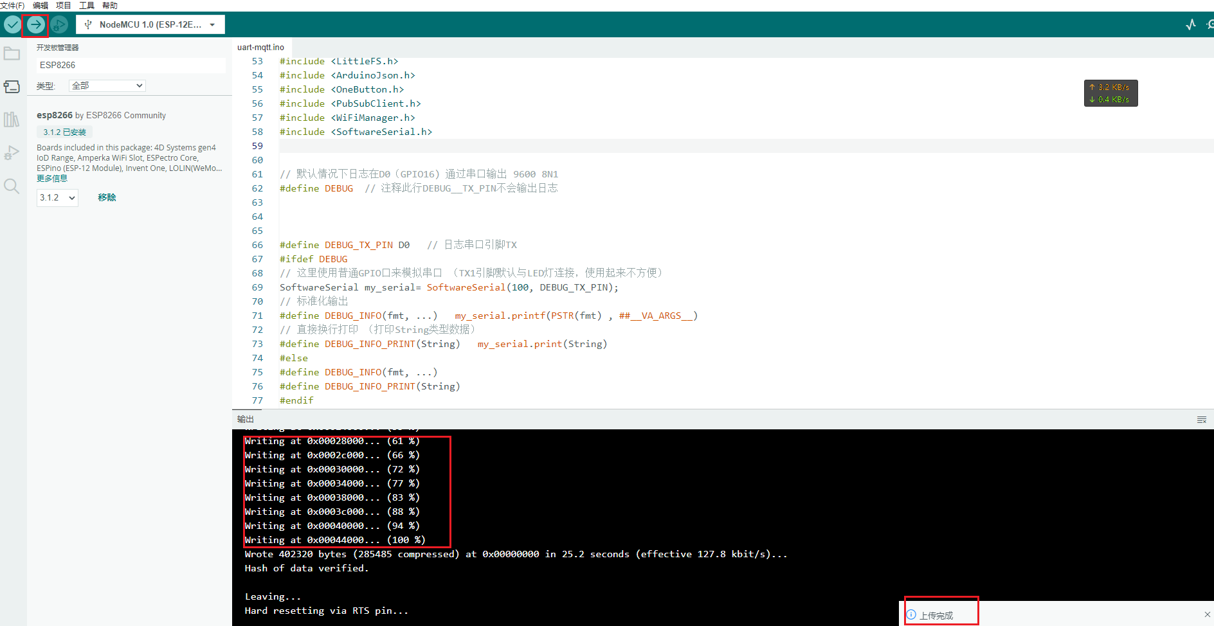Open the Serial Plotter icon
The width and height of the screenshot is (1214, 626).
[x=1190, y=25]
